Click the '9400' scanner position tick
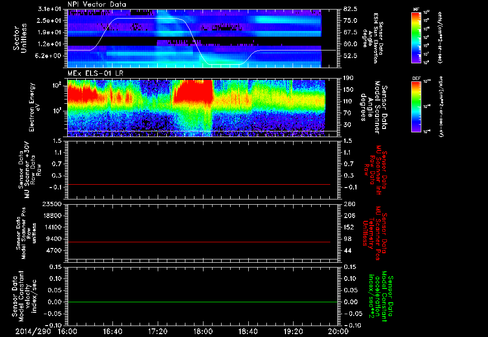Screen dimensions: 488x337 [54, 239]
